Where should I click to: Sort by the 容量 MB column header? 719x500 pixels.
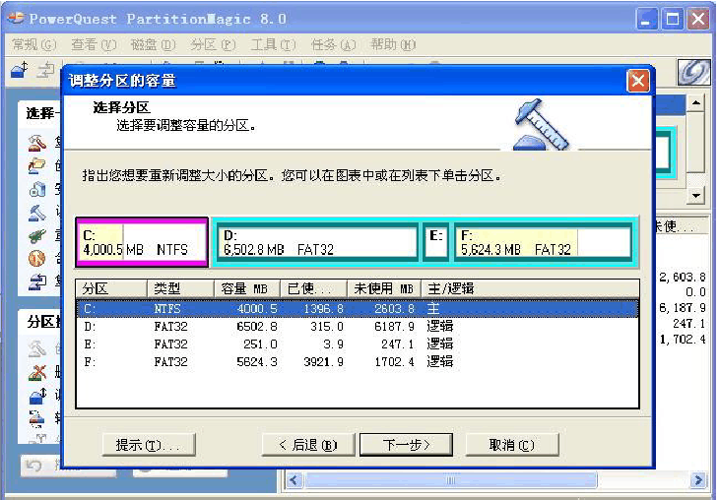(x=247, y=288)
